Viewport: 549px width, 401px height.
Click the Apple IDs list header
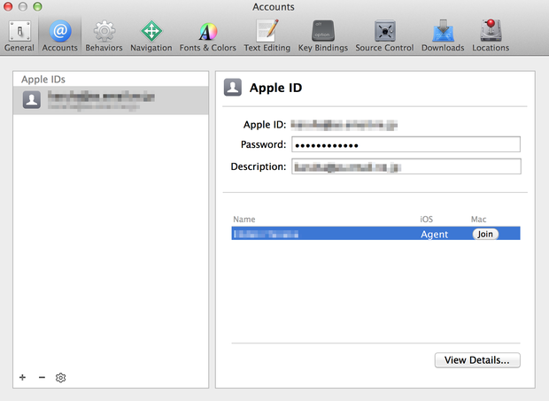click(43, 80)
